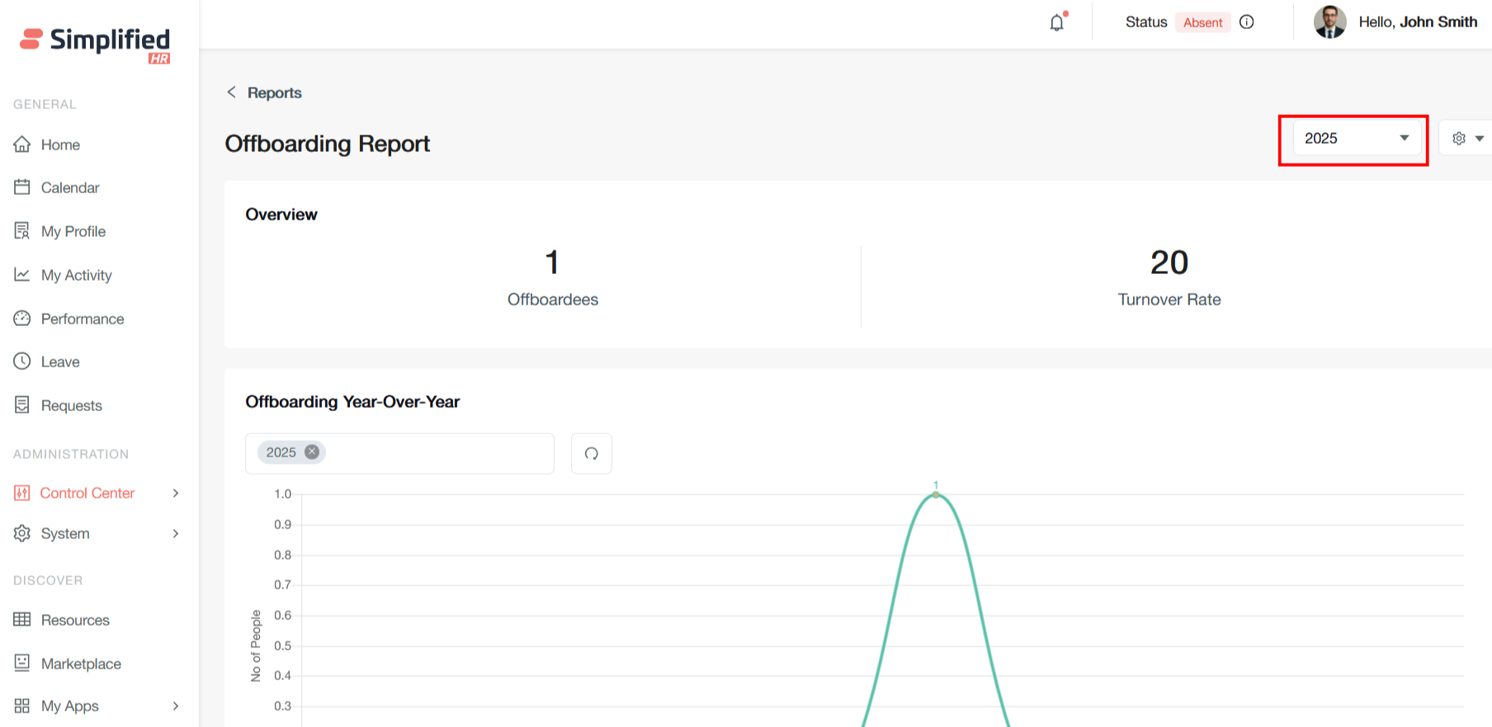The image size is (1492, 727).
Task: Click John Smith's profile avatar
Action: click(1329, 22)
